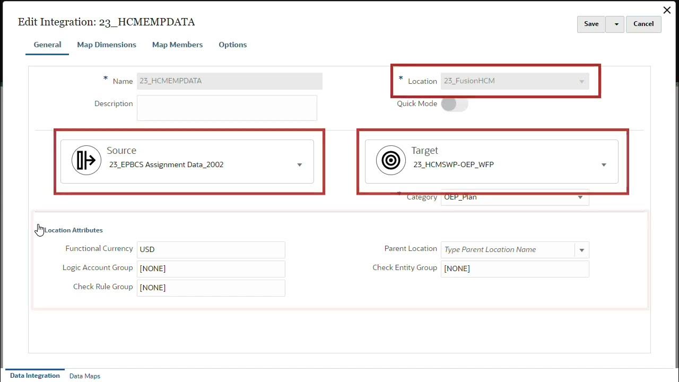This screenshot has width=679, height=382.
Task: Switch to the Map Members tab
Action: (177, 45)
